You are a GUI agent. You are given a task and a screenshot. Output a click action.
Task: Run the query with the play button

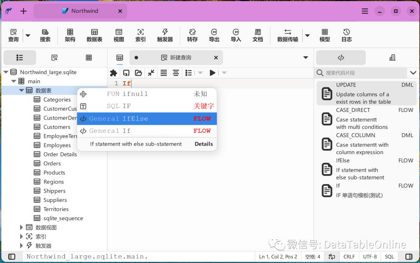[212, 73]
